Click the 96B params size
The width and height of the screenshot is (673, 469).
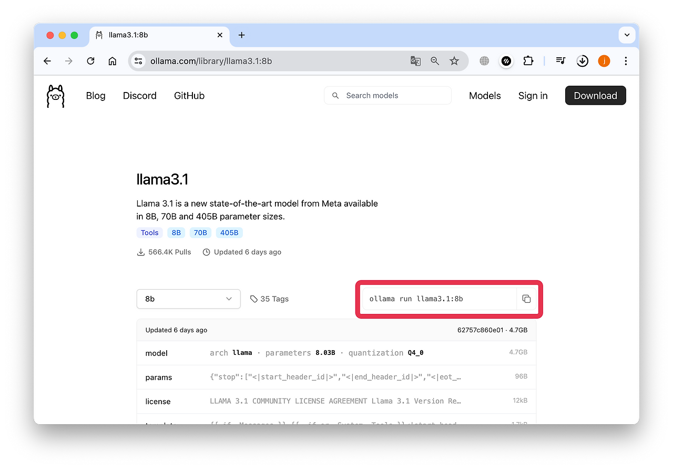pos(521,376)
